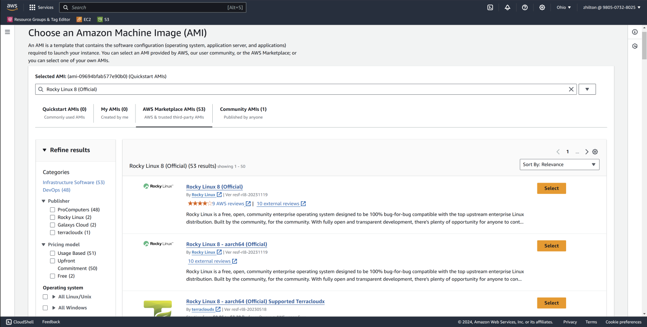Expand the All Linux/Unix tree arrow
Screen dimensions: 647x327
click(54, 297)
